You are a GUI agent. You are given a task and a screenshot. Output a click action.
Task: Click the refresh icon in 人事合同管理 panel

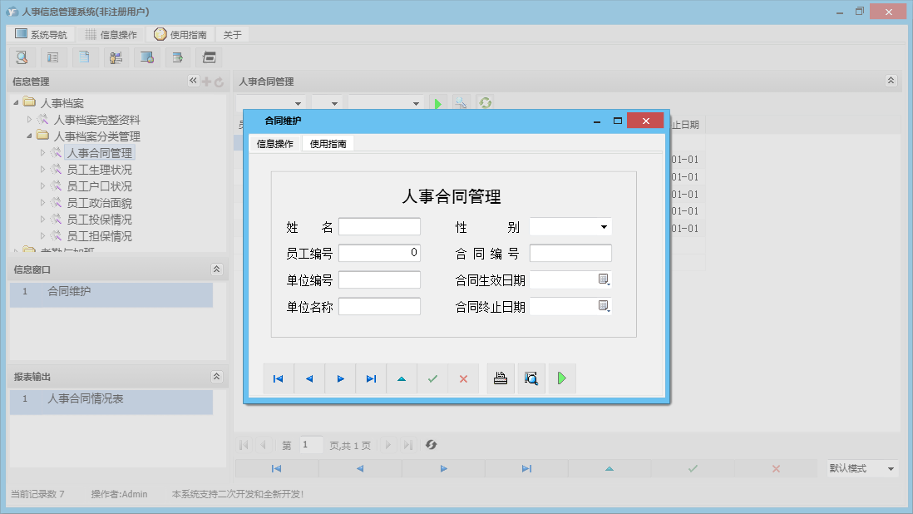click(484, 102)
